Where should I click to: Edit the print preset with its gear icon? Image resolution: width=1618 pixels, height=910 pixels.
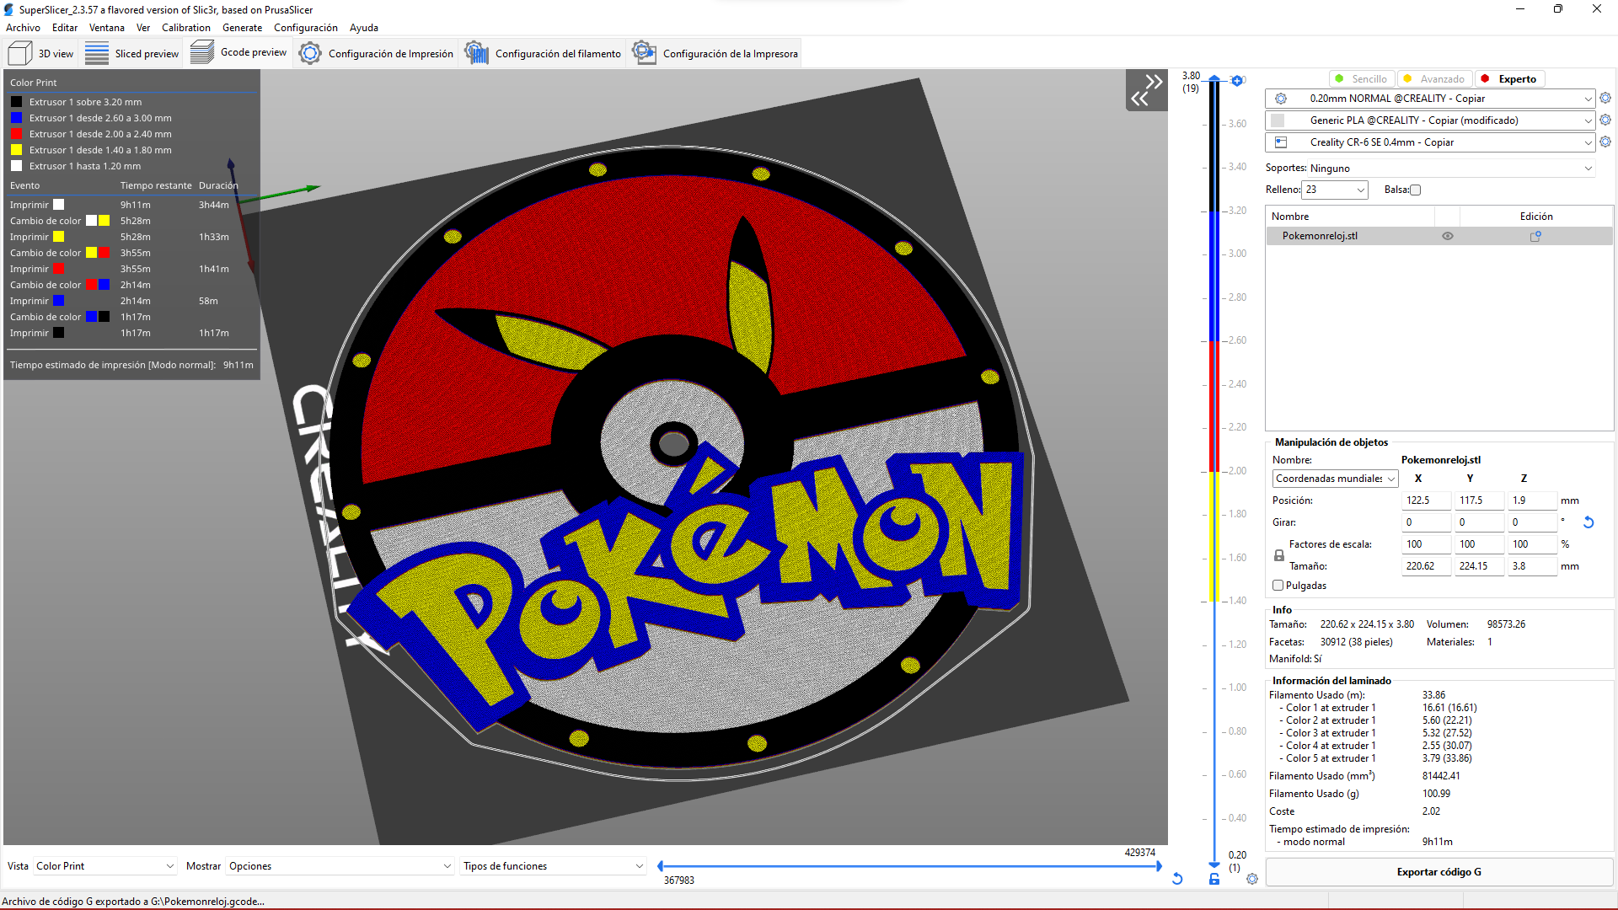[x=1605, y=99]
